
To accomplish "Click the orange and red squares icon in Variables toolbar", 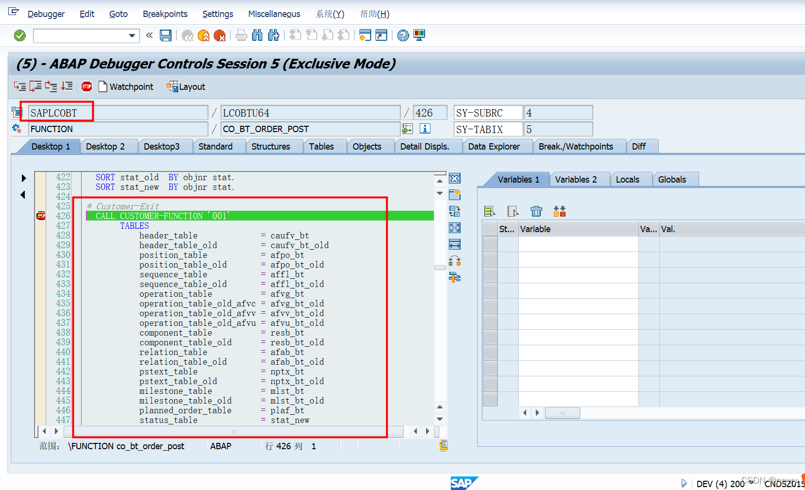I will coord(559,211).
